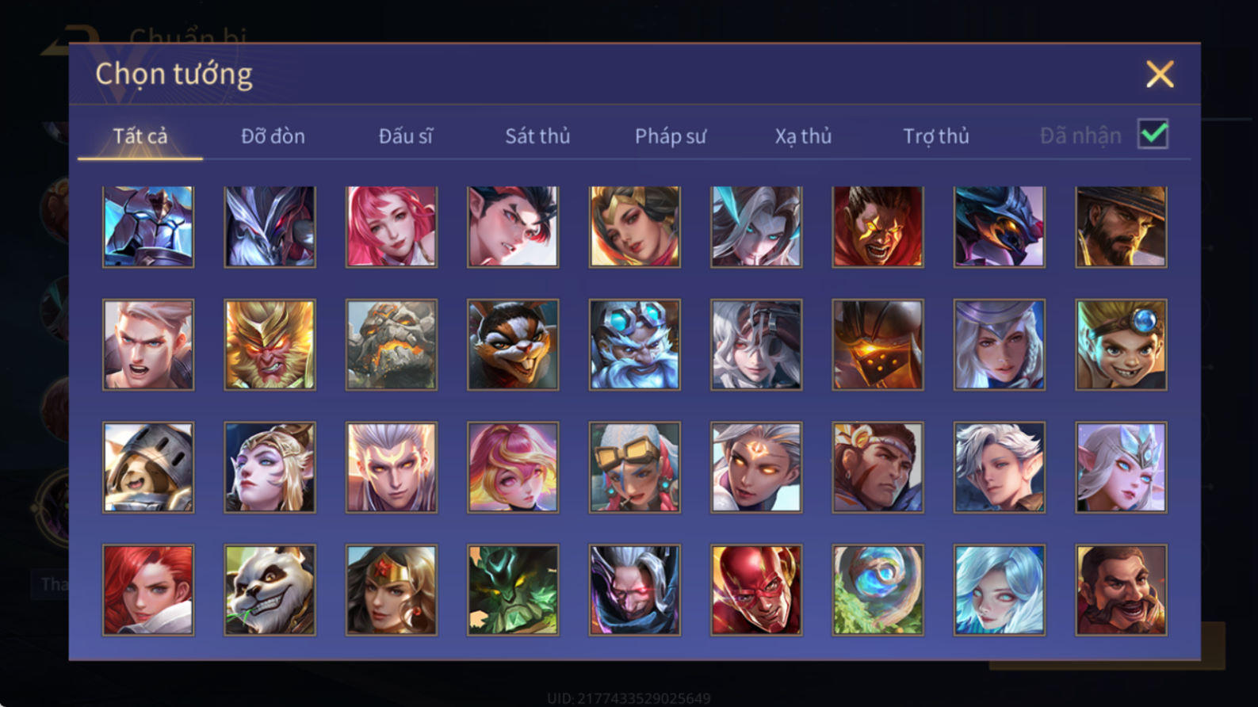This screenshot has width=1258, height=707.
Task: Open the Sát thủ tab
Action: pyautogui.click(x=537, y=136)
